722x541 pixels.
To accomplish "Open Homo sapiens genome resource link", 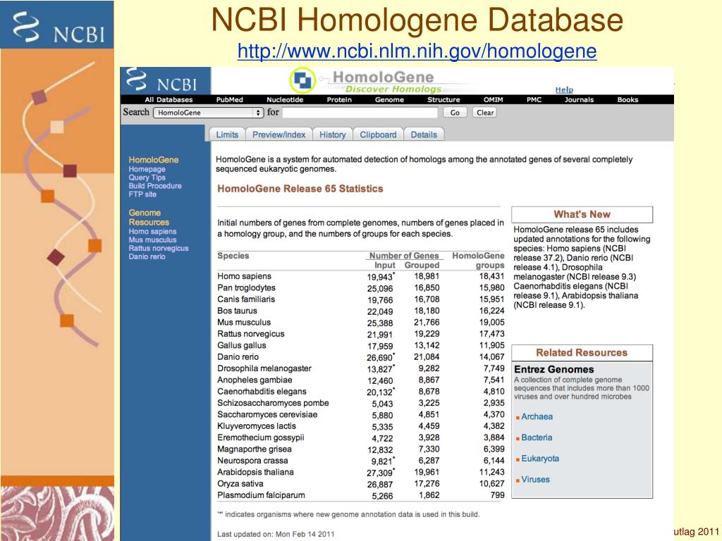I will (x=152, y=231).
